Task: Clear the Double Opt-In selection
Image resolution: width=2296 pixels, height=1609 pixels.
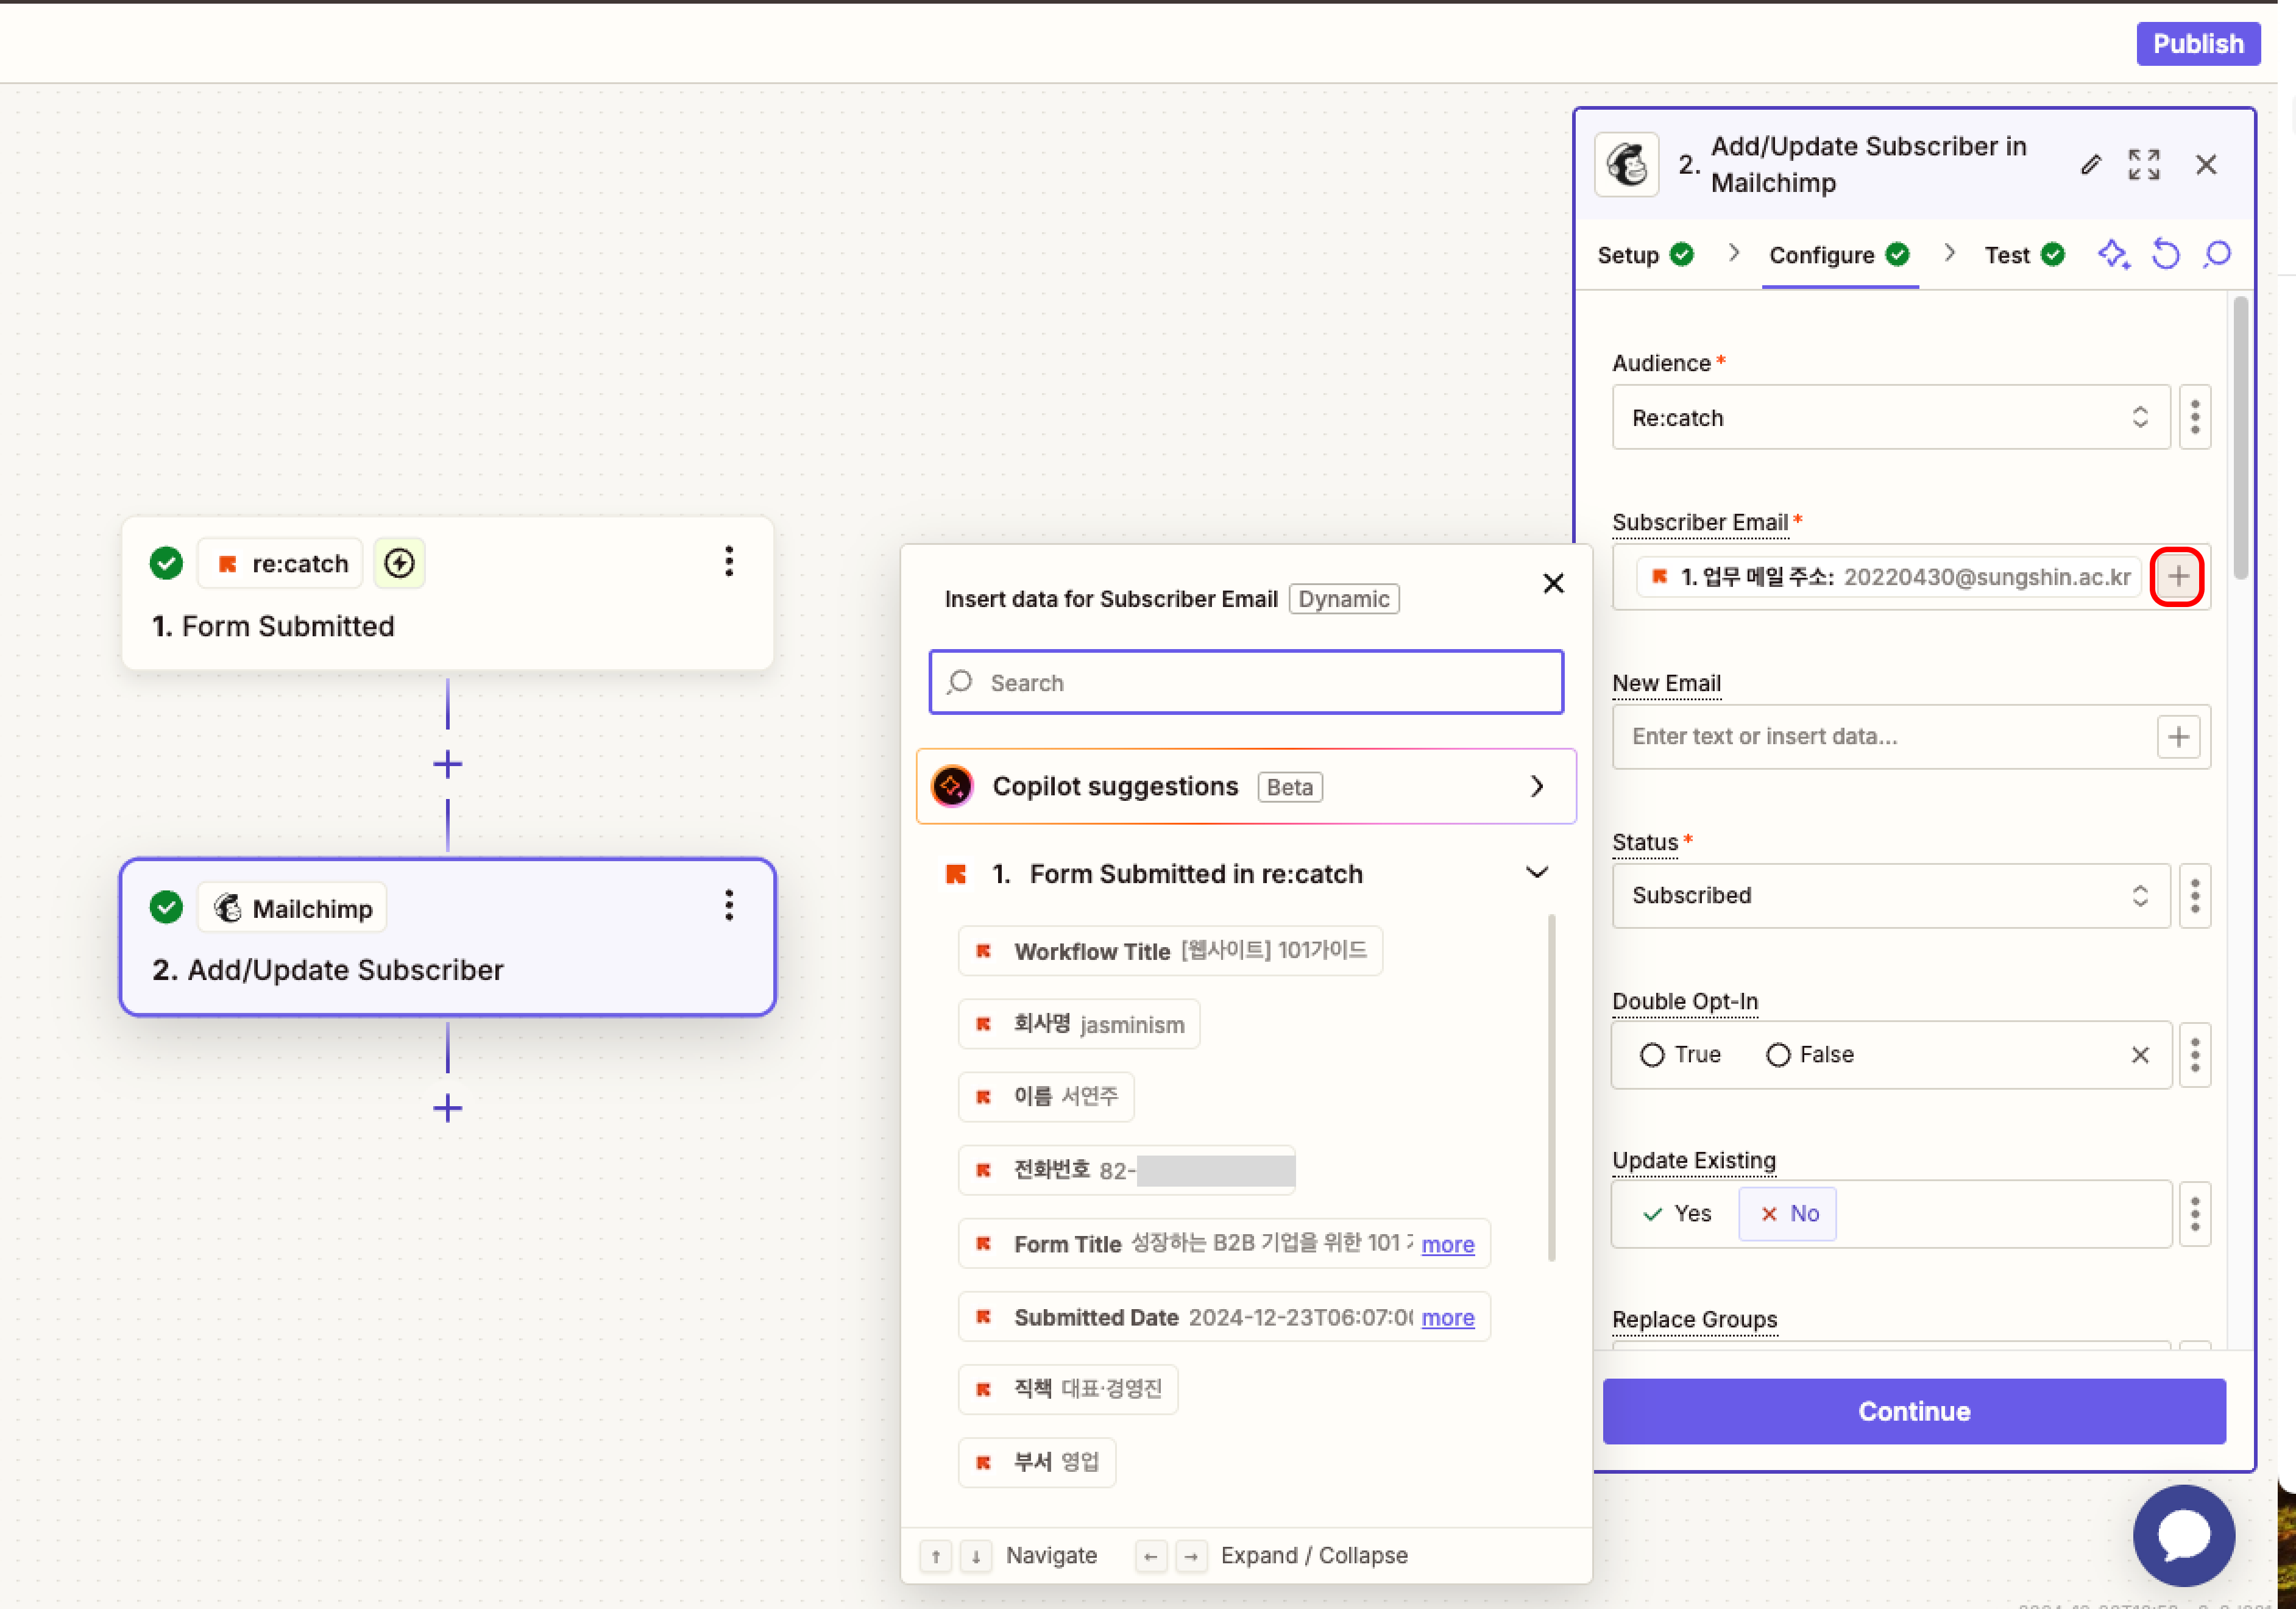Action: coord(2140,1055)
